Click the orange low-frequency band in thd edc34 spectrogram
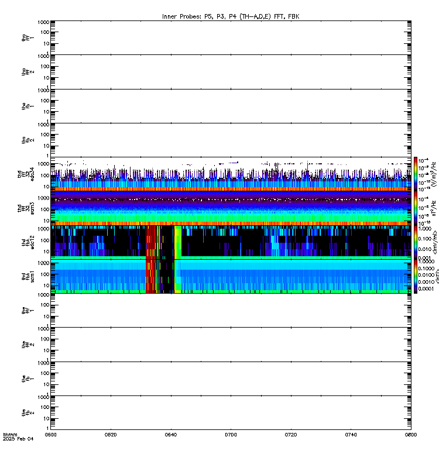The height and width of the screenshot is (468, 439). pyautogui.click(x=231, y=189)
